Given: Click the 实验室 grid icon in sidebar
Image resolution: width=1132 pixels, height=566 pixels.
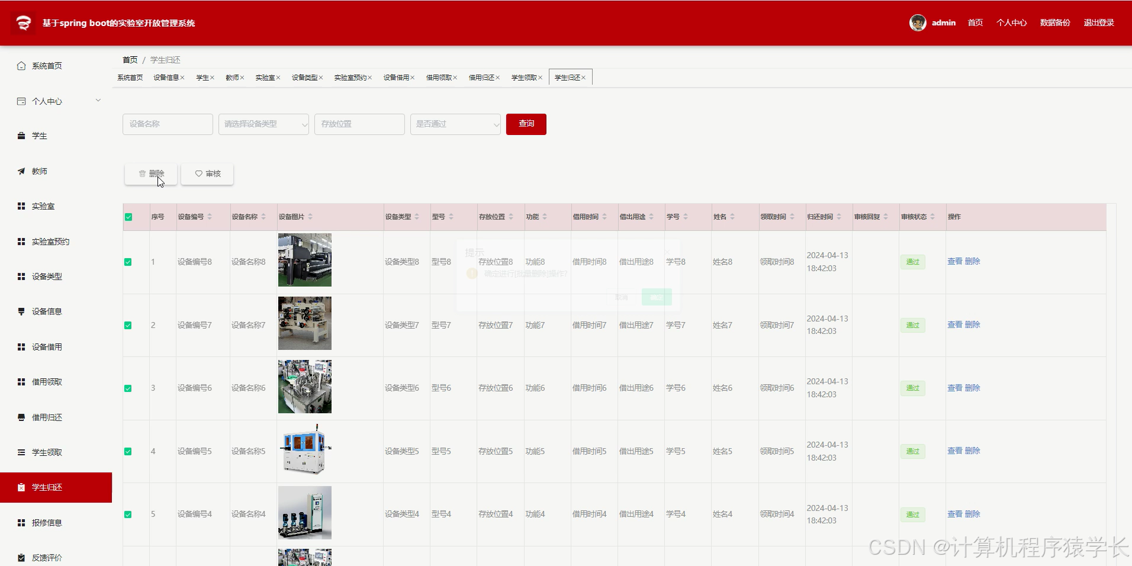Looking at the screenshot, I should pos(21,206).
